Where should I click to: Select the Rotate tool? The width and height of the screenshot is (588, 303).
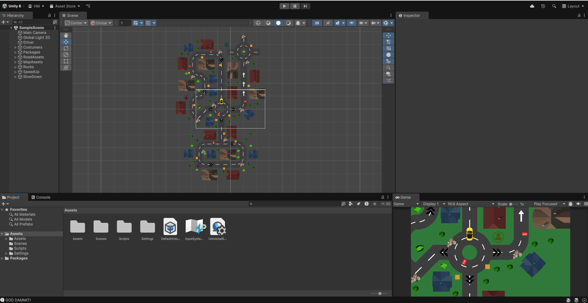point(66,48)
